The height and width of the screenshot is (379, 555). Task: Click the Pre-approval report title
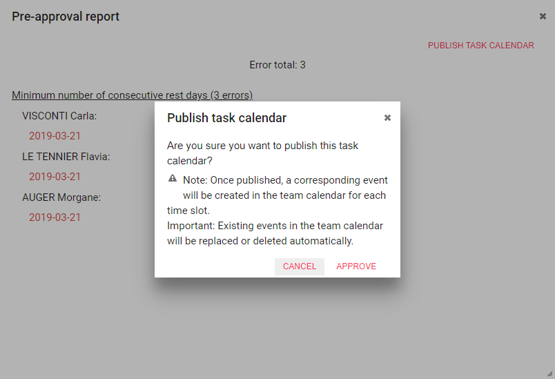tap(66, 17)
